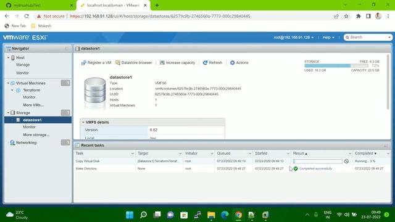Select Storage in Navigator
Screen dimensions: 395x222
tap(23, 113)
